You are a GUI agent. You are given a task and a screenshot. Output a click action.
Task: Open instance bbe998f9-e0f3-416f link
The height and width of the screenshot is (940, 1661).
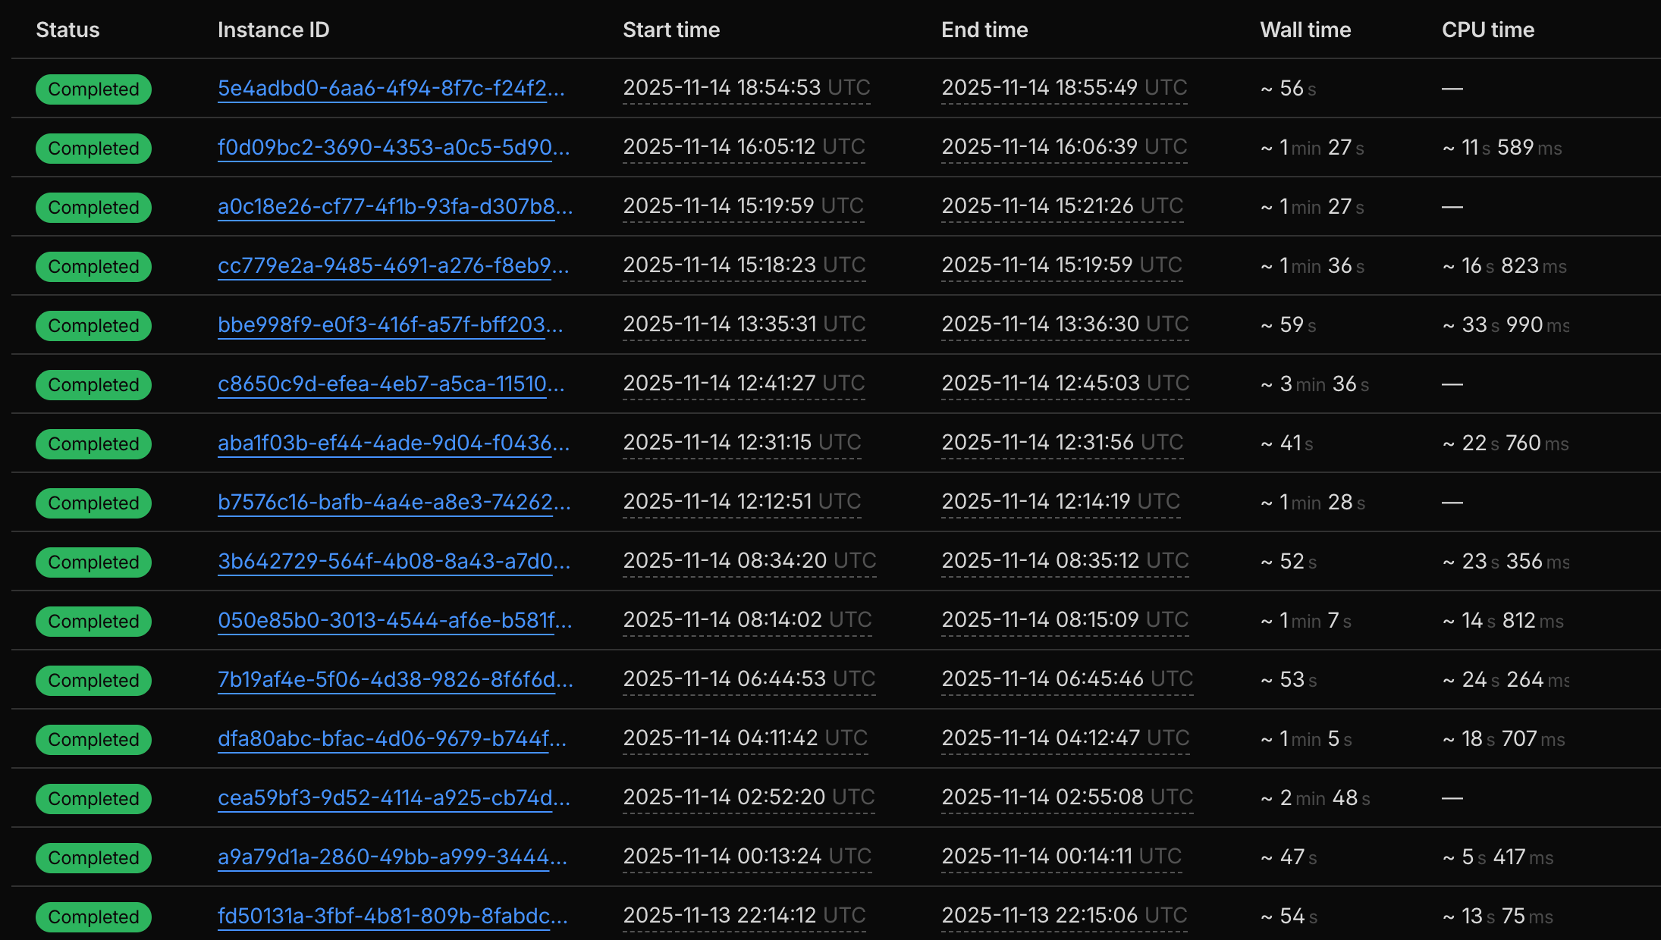pyautogui.click(x=390, y=325)
